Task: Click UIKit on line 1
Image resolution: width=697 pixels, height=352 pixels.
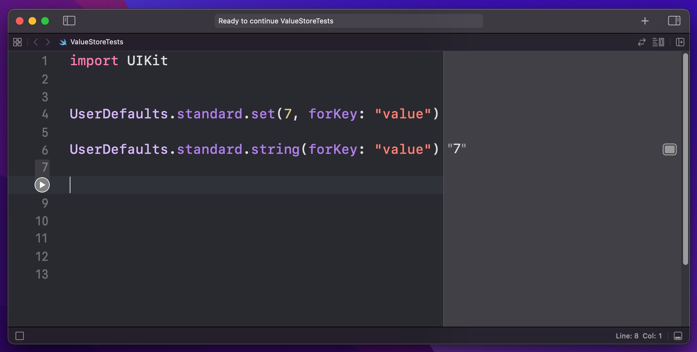Action: coord(147,60)
